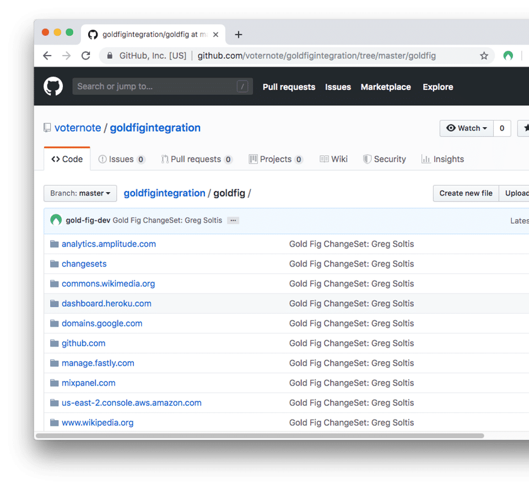This screenshot has height=488, width=529.
Task: Click the Create new file button
Action: click(x=466, y=193)
